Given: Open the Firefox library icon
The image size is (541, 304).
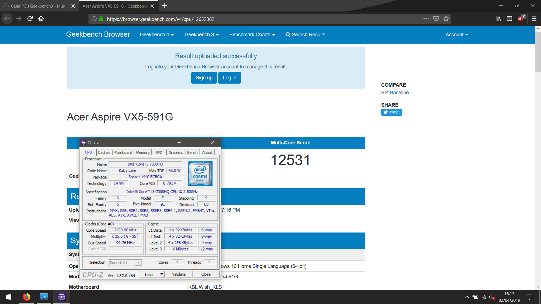Looking at the screenshot, I should click(498, 19).
